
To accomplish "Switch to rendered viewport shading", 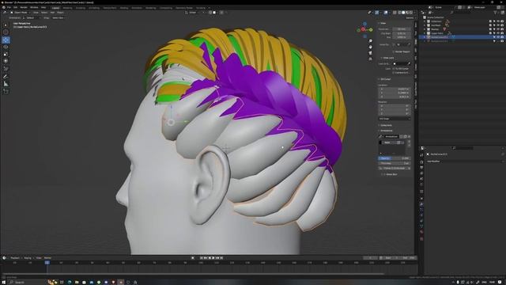I will [411, 13].
